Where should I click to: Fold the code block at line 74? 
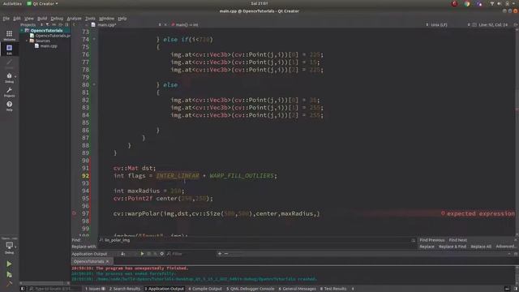94,40
